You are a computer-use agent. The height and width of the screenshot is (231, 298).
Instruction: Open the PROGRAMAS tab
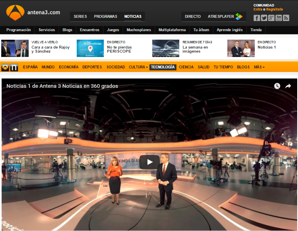click(x=105, y=17)
